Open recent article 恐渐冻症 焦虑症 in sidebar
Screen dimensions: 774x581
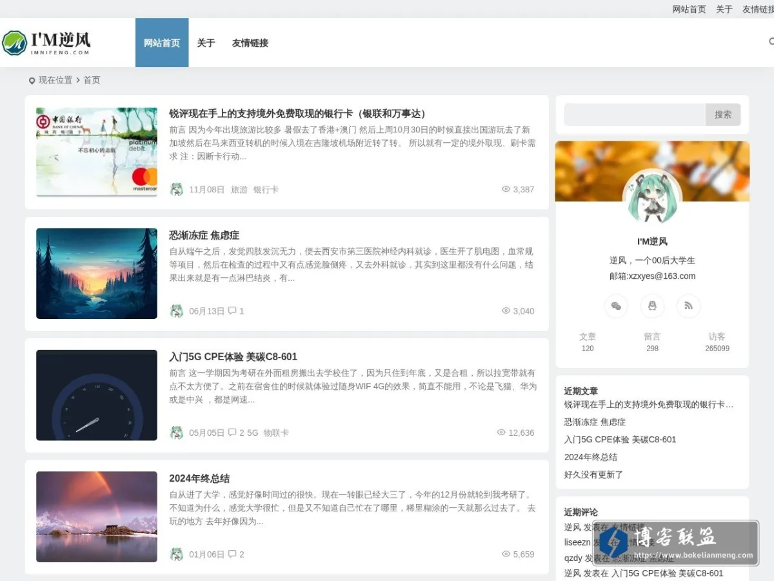(595, 422)
